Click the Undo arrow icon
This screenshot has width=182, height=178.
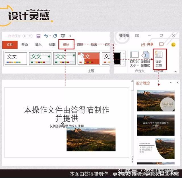pos(46,36)
